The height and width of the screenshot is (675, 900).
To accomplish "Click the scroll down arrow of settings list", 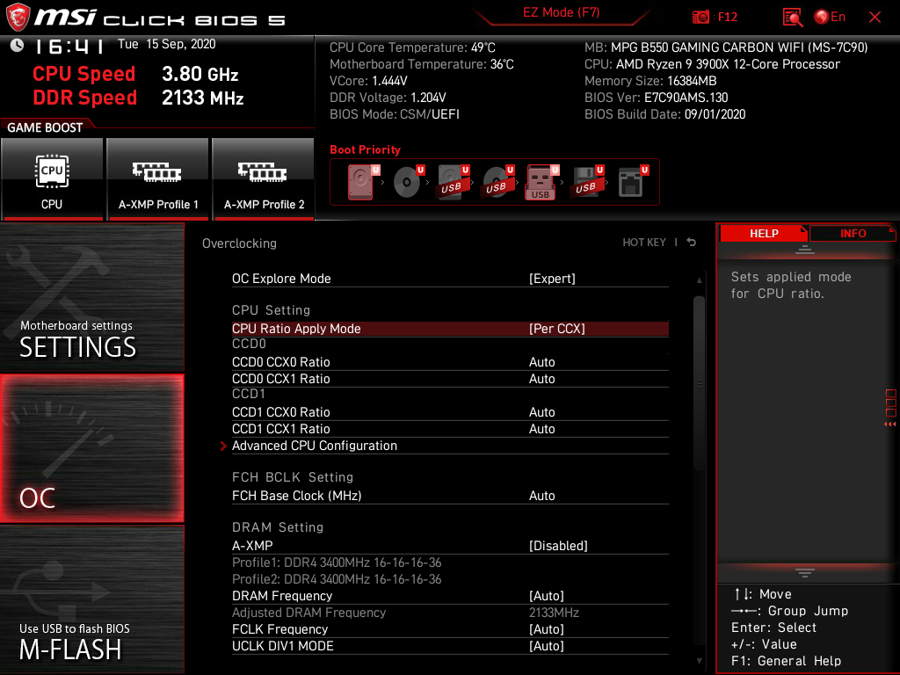I will [x=699, y=661].
